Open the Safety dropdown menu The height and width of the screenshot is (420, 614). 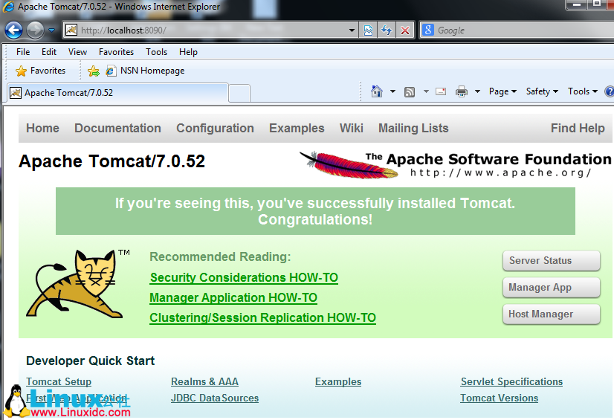542,91
